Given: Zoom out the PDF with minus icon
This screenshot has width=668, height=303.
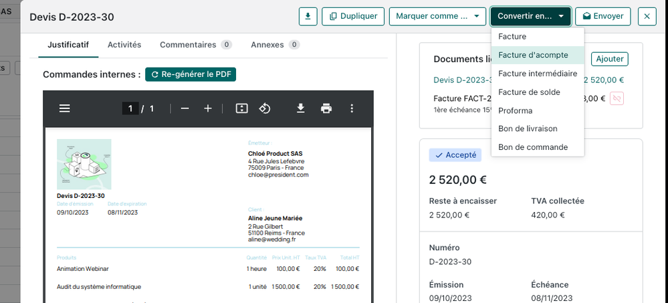Looking at the screenshot, I should pos(185,108).
